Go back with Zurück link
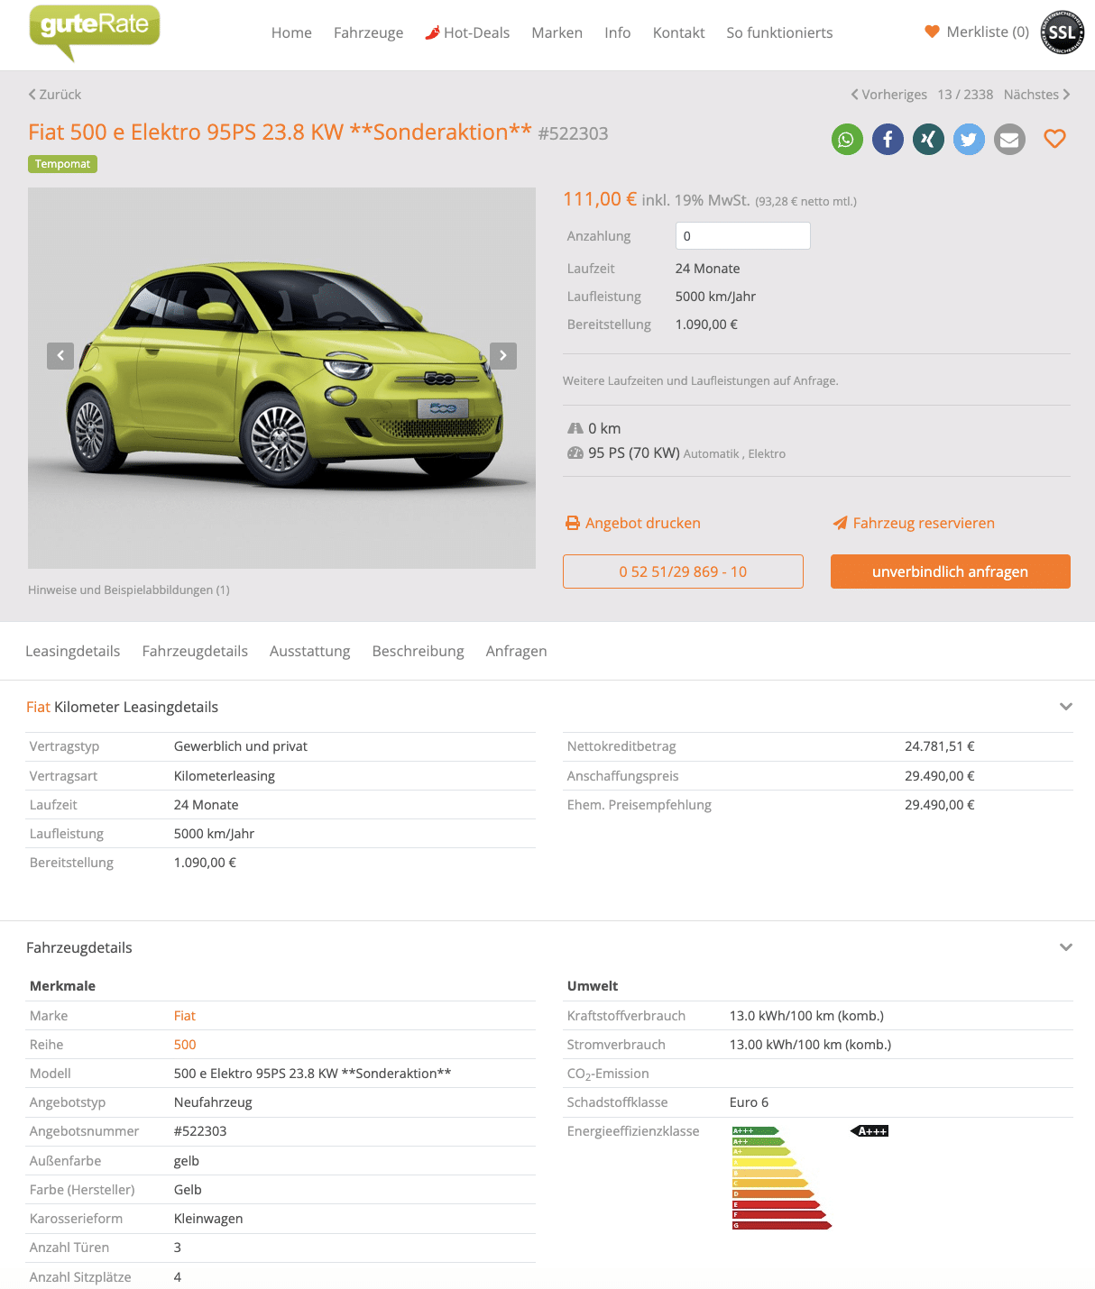Image resolution: width=1095 pixels, height=1289 pixels. coord(55,95)
